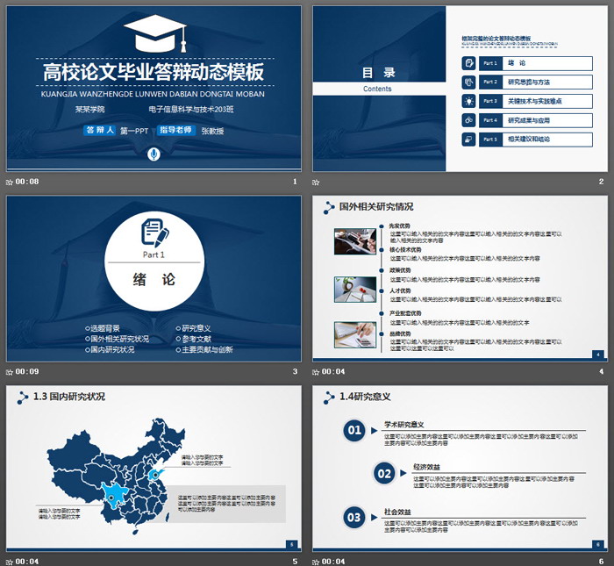Screen dimensions: 614x566
Task: Click the 00:04 timing under slide 6
Action: point(333,562)
